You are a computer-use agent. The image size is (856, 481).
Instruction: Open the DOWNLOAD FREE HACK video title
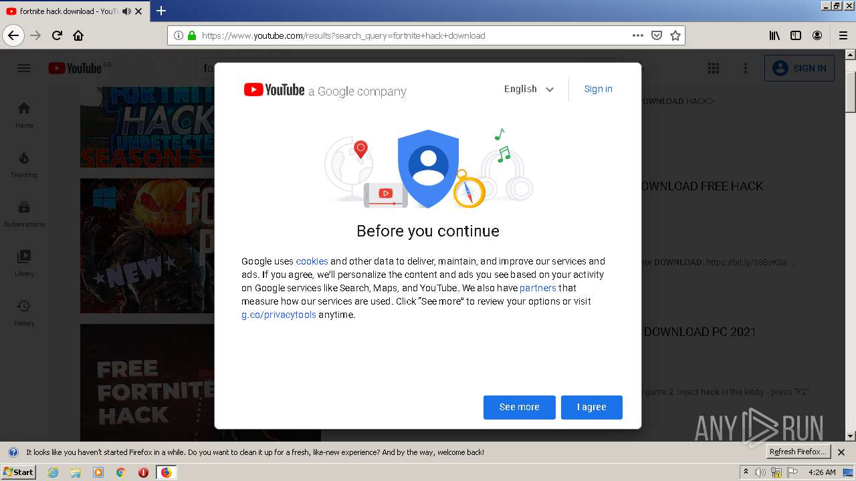click(x=702, y=186)
